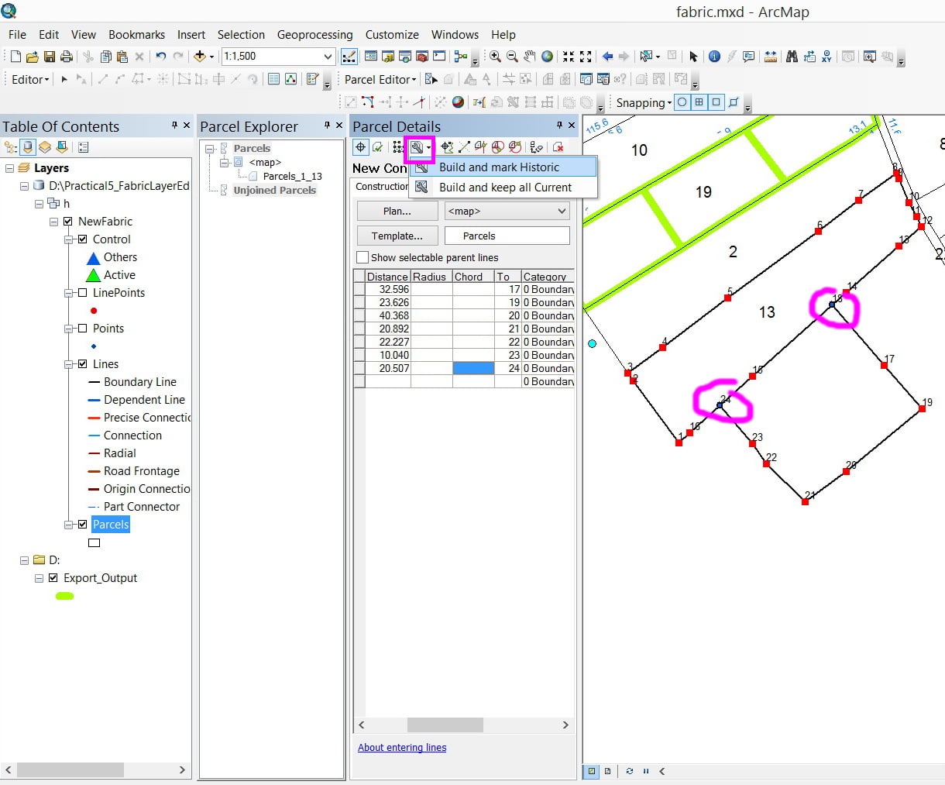Toggle the LinePoints layer checkbox

pyautogui.click(x=83, y=293)
